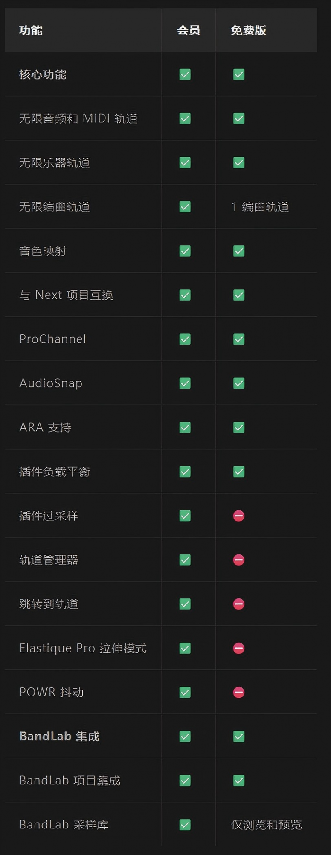Click the 无限音频和 MIDI 轨道 row label
331x855 pixels.
(x=78, y=118)
